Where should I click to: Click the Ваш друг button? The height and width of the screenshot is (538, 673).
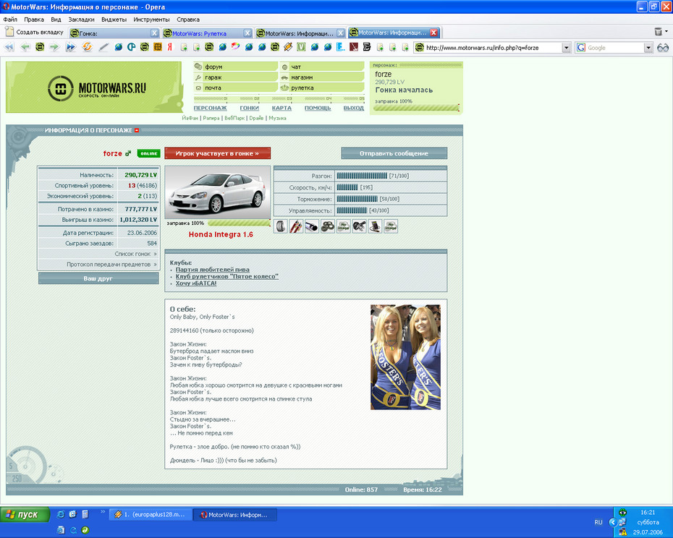click(98, 278)
